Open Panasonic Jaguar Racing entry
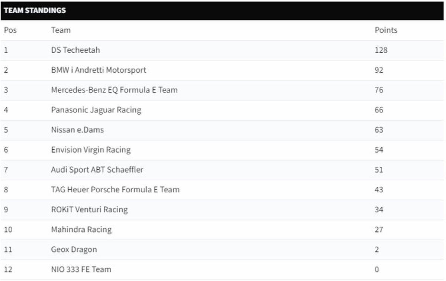 tap(96, 110)
